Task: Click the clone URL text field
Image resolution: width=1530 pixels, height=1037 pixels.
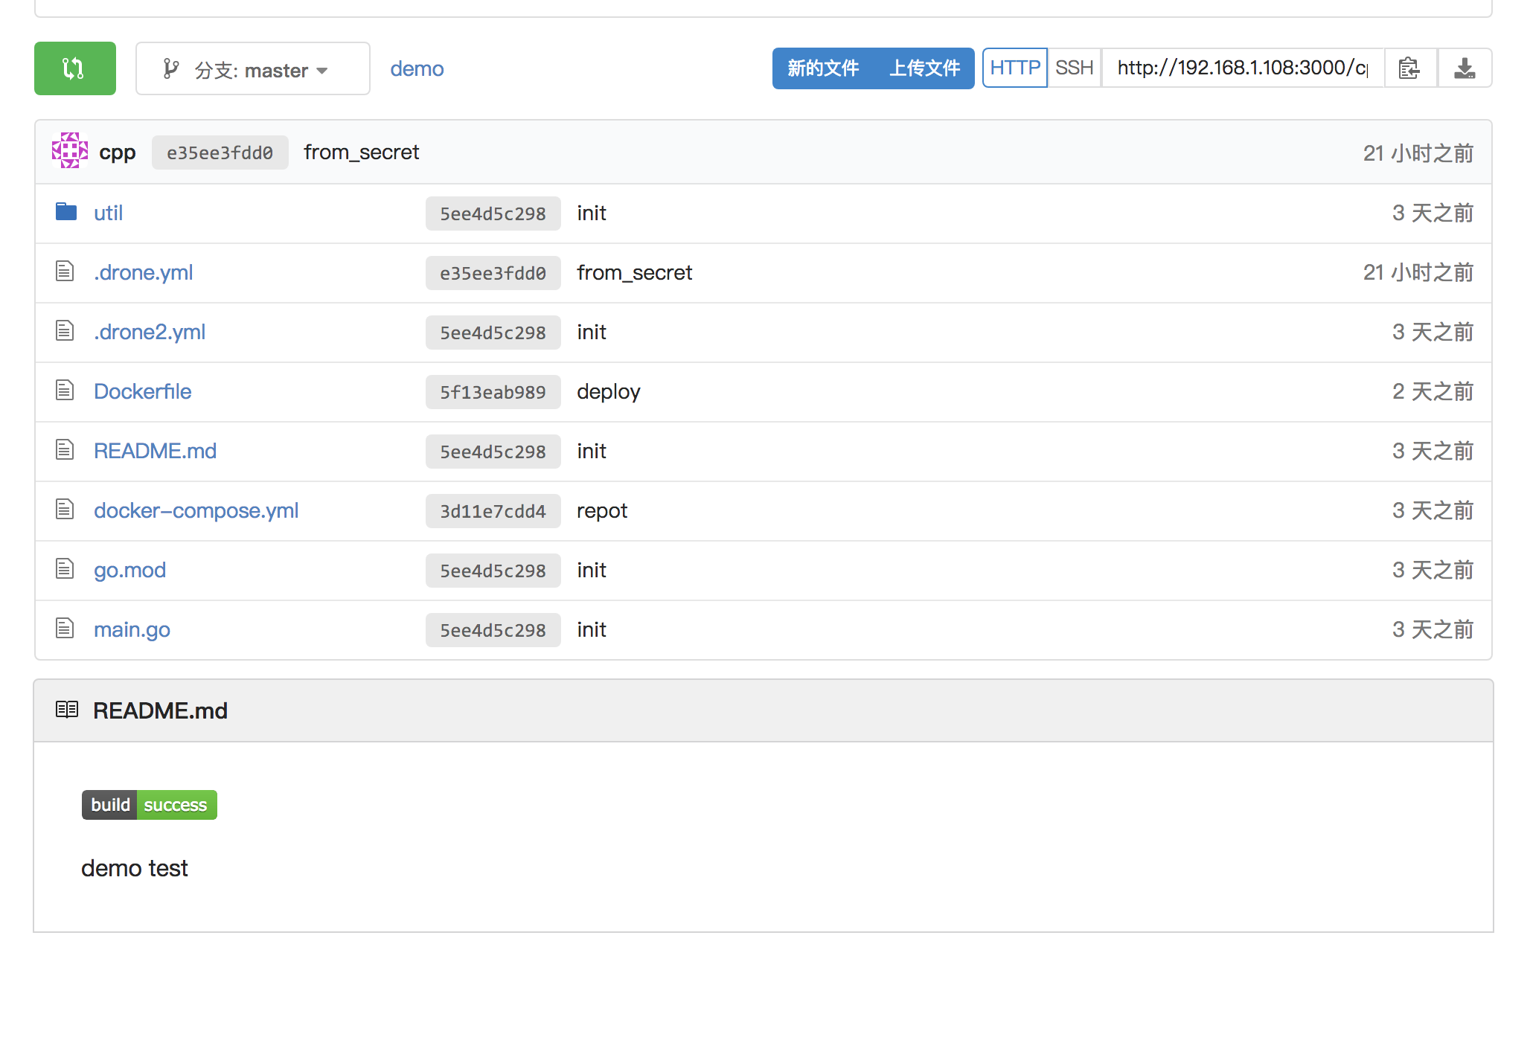Action: (x=1241, y=68)
